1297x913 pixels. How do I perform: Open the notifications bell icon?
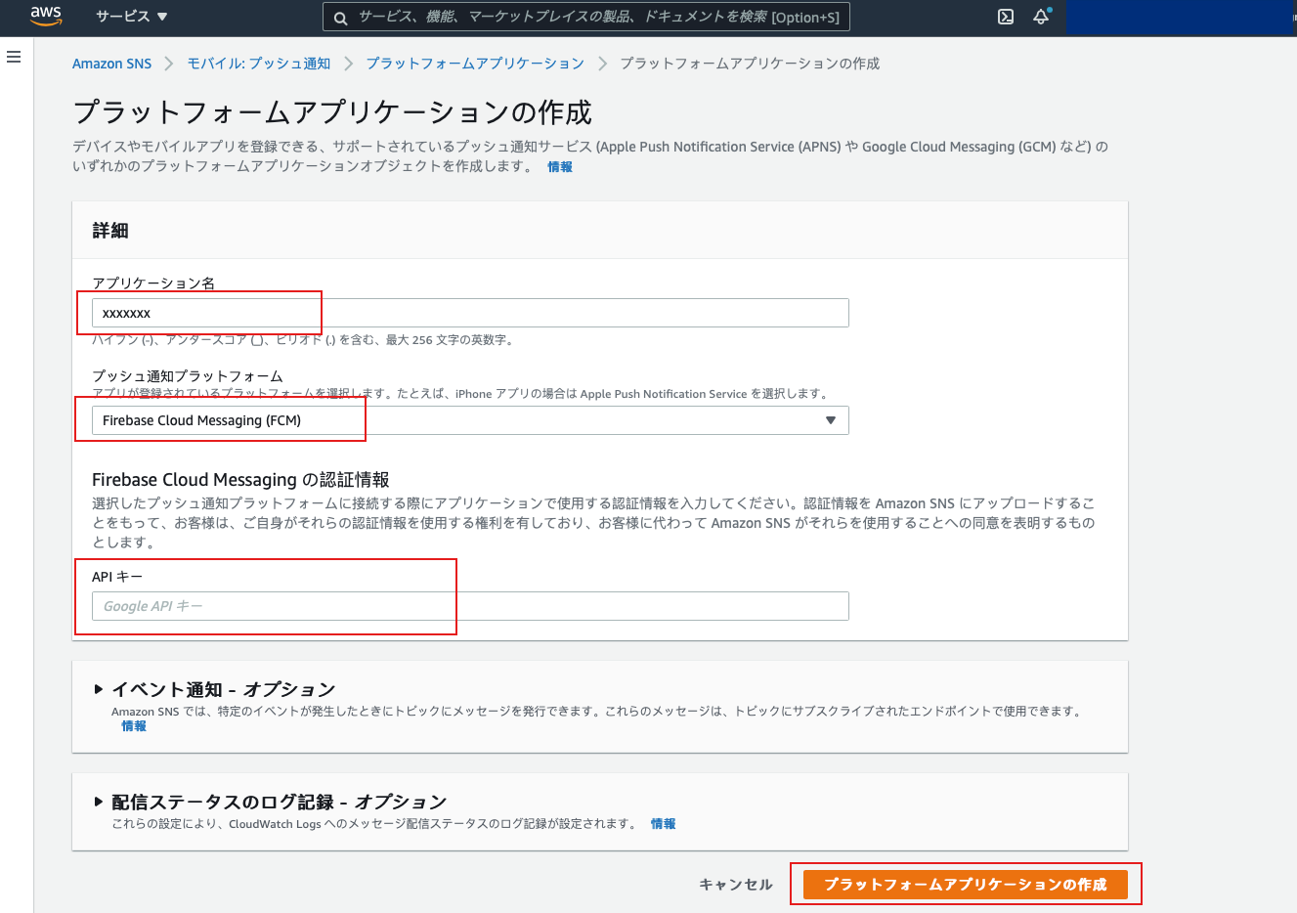[x=1041, y=17]
